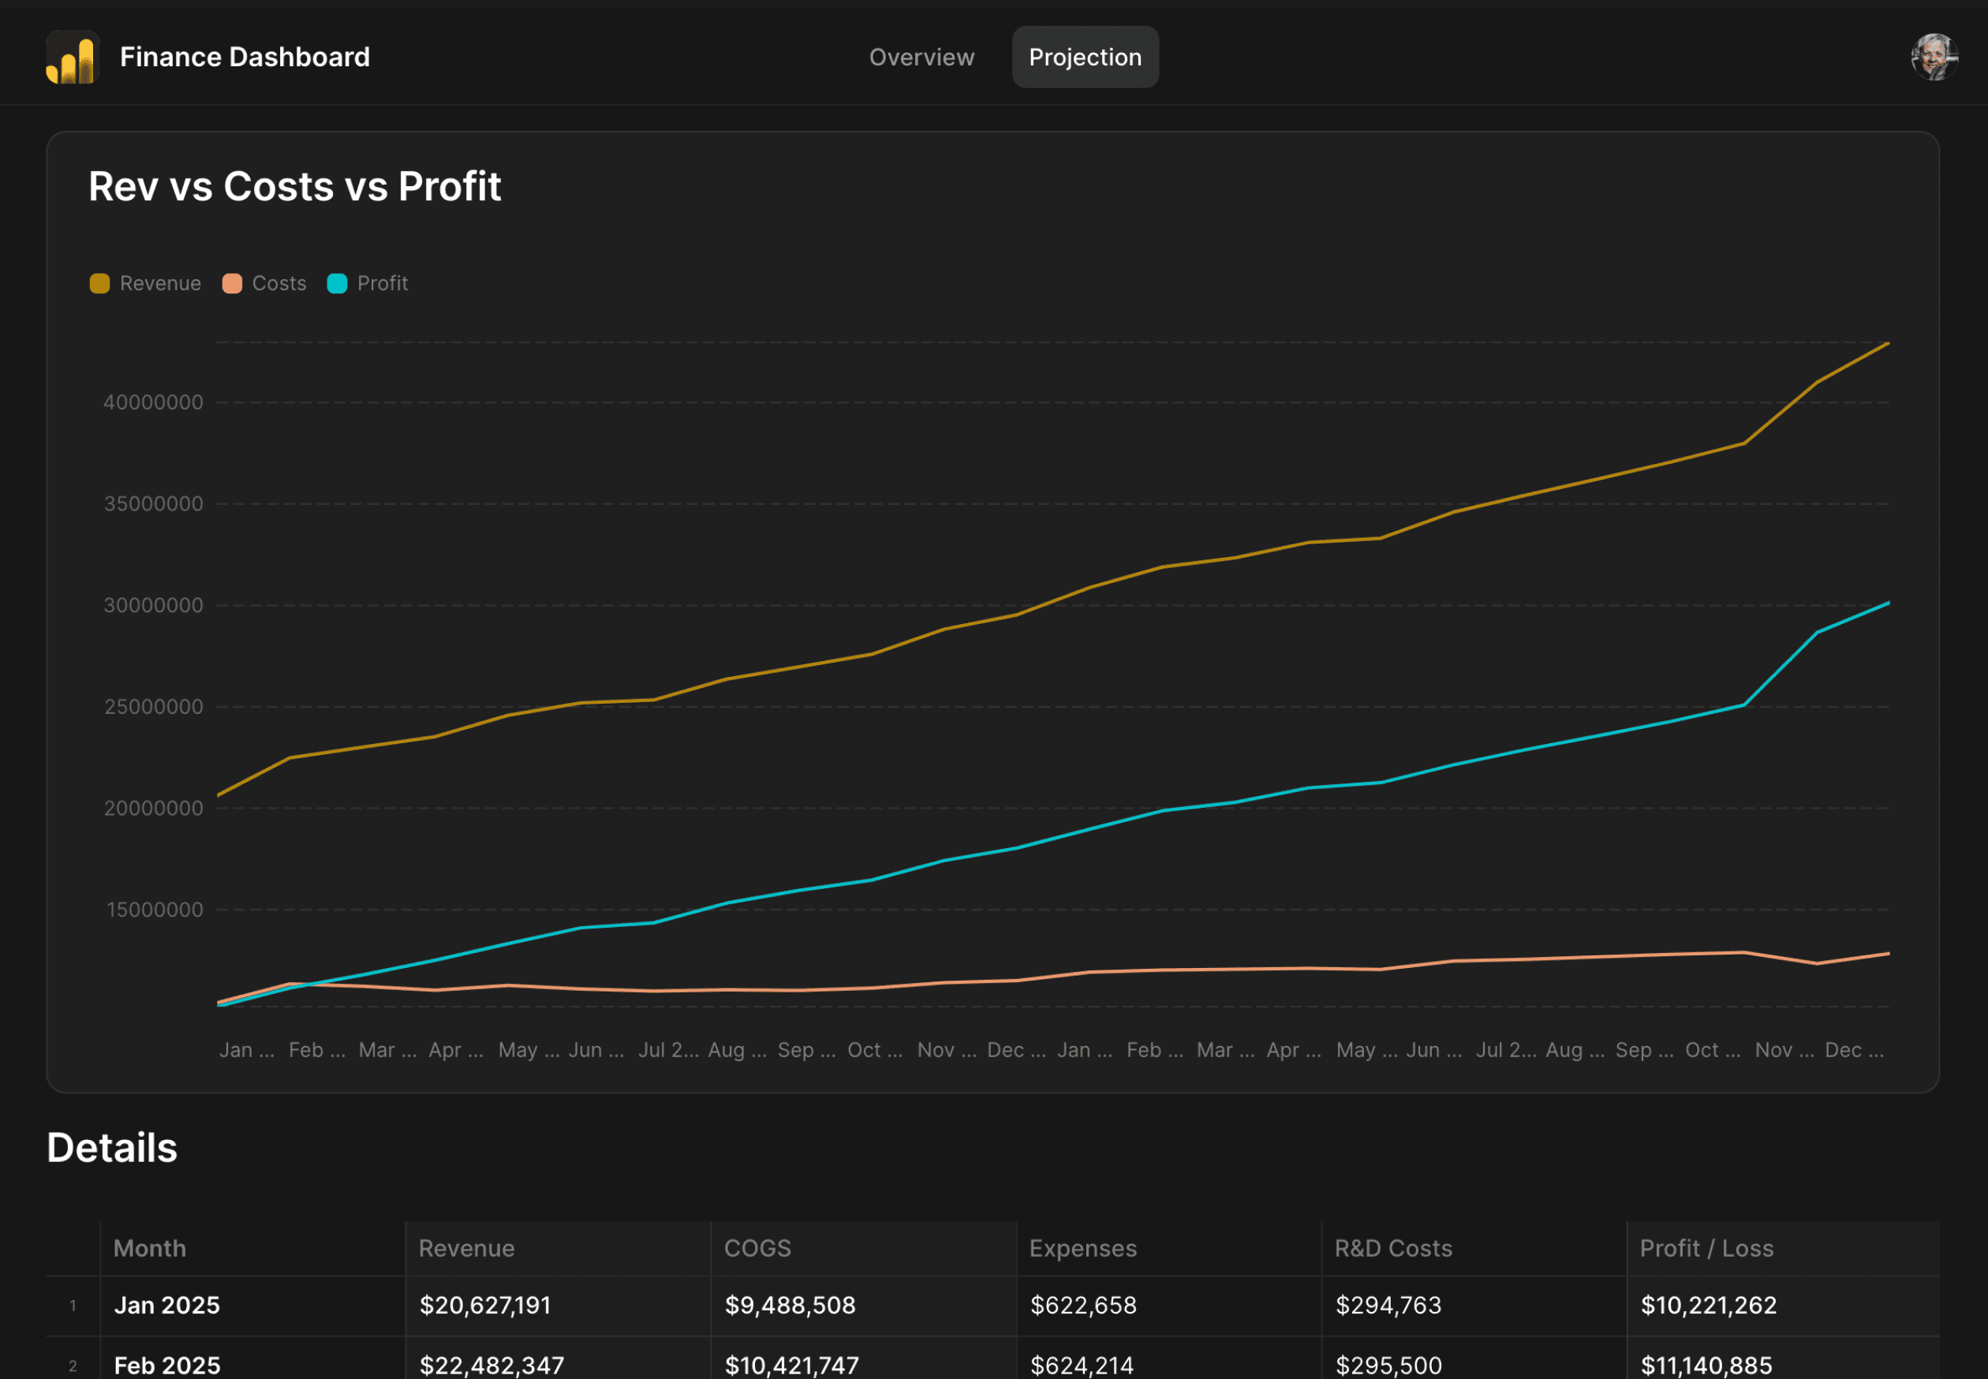
Task: Select the Jan 2025 row cell
Action: click(x=253, y=1306)
